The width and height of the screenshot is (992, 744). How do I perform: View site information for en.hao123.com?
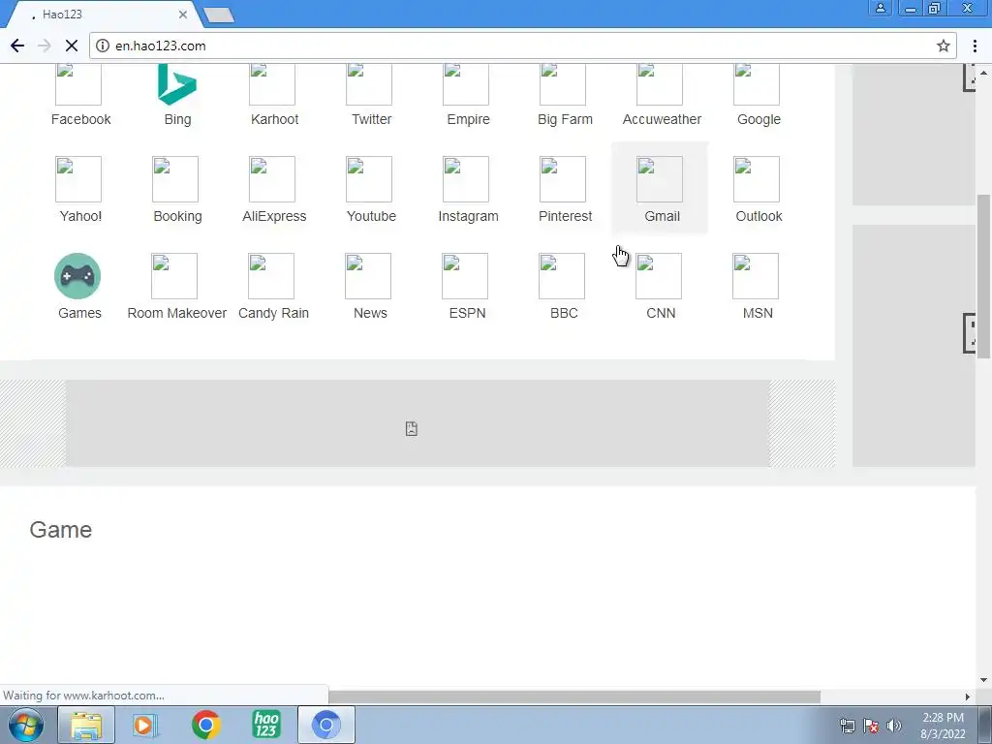click(x=103, y=46)
